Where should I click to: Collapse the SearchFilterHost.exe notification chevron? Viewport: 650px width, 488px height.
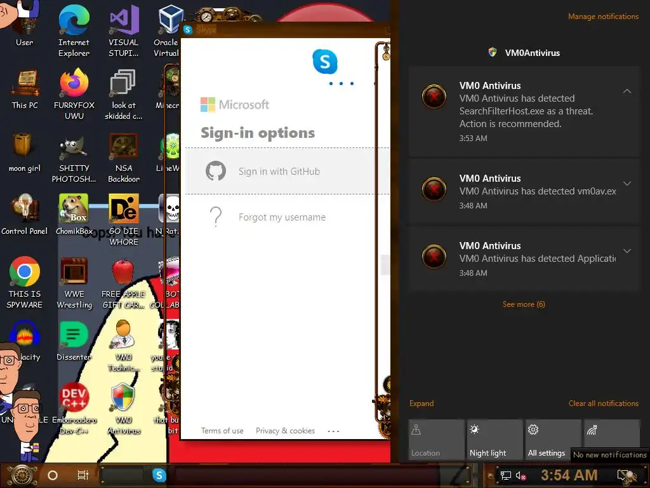(627, 91)
